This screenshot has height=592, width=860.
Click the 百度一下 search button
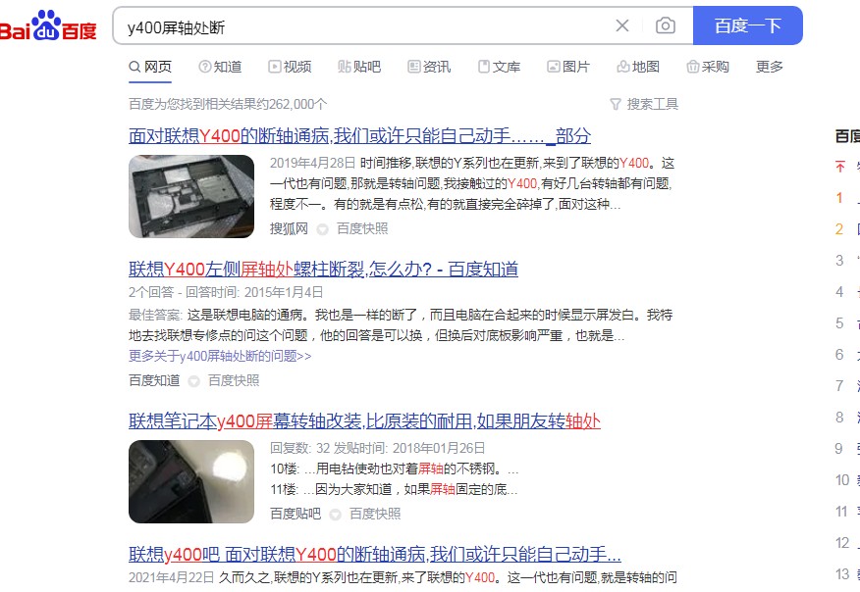coord(747,25)
